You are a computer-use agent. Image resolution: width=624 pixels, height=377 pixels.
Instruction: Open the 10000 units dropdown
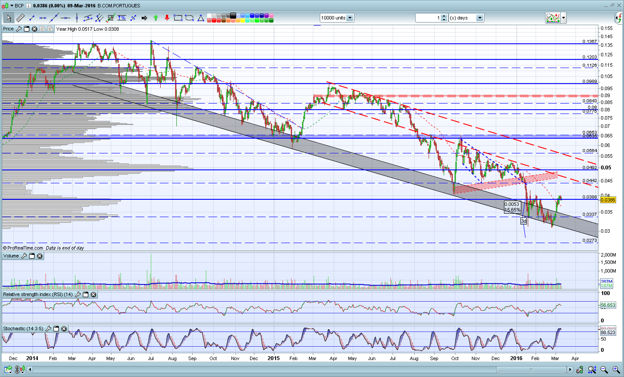coord(350,18)
